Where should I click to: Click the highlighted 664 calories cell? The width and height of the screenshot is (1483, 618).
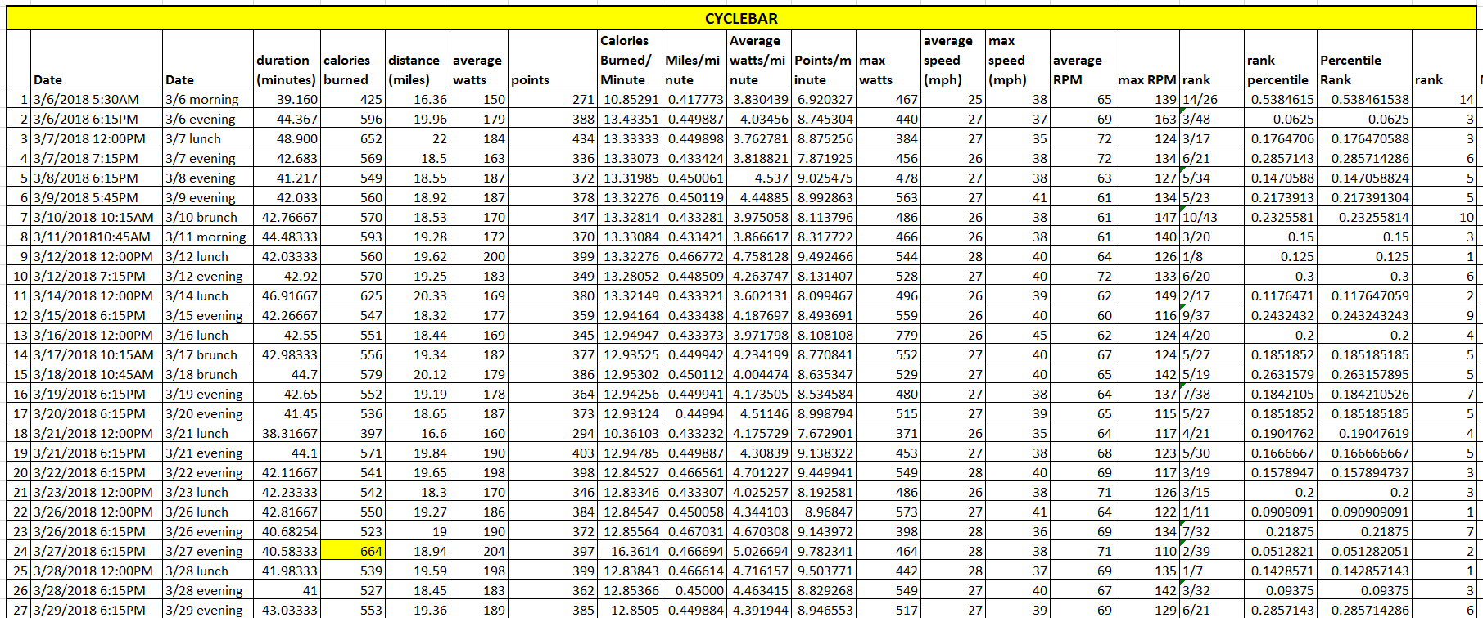tap(352, 551)
